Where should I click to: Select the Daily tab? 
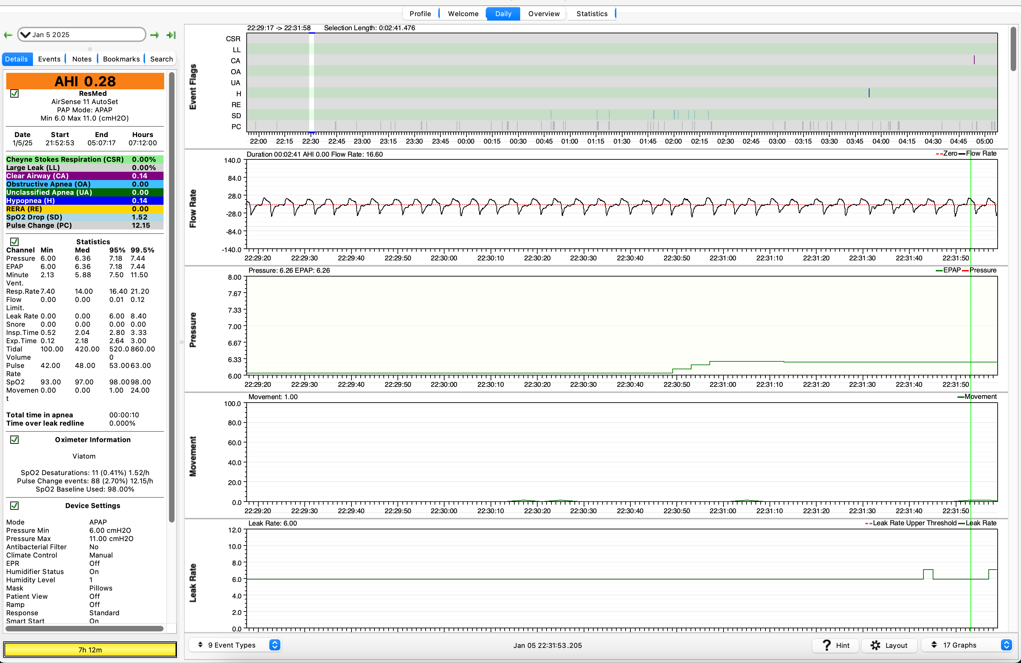(x=503, y=14)
